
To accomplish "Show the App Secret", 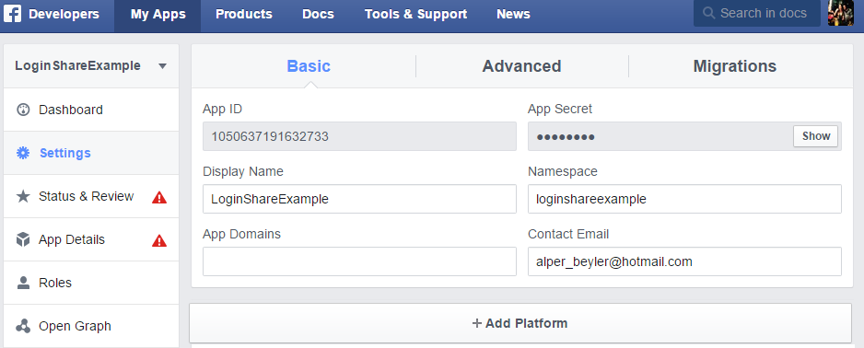I will 815,136.
